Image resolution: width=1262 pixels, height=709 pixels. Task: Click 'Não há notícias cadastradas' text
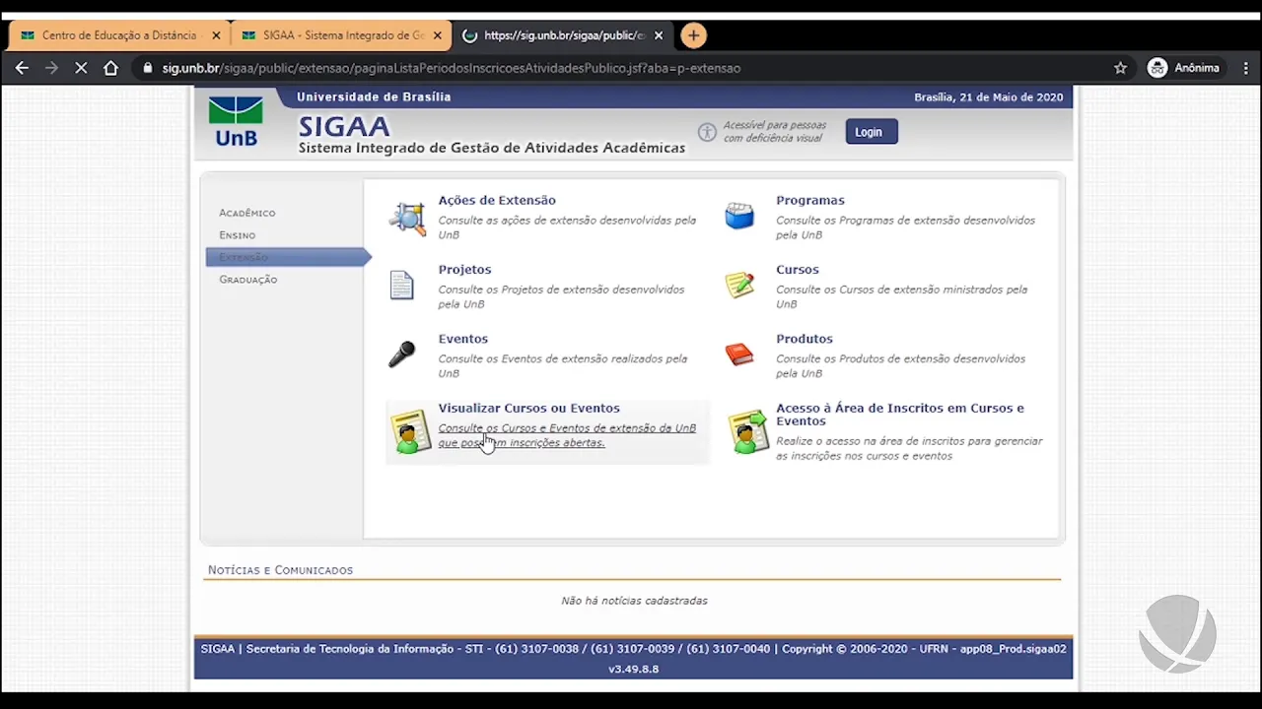(634, 601)
